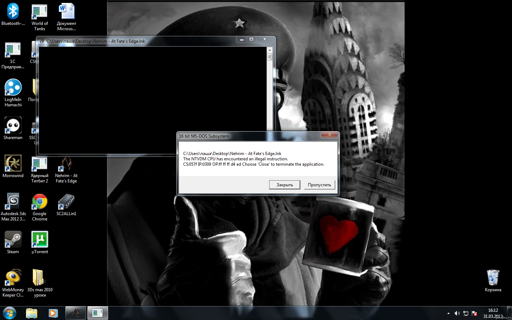Viewport: 512px width, 320px height.
Task: Open the clock showing 16:12
Action: [493, 313]
